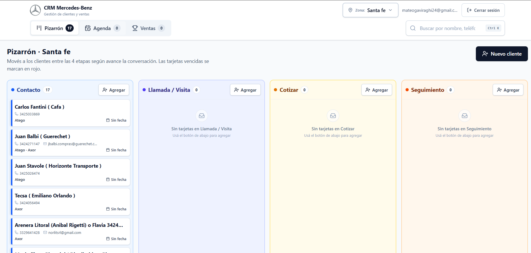The width and height of the screenshot is (531, 253).
Task: Click the Pizarrón board icon
Action: coord(39,28)
